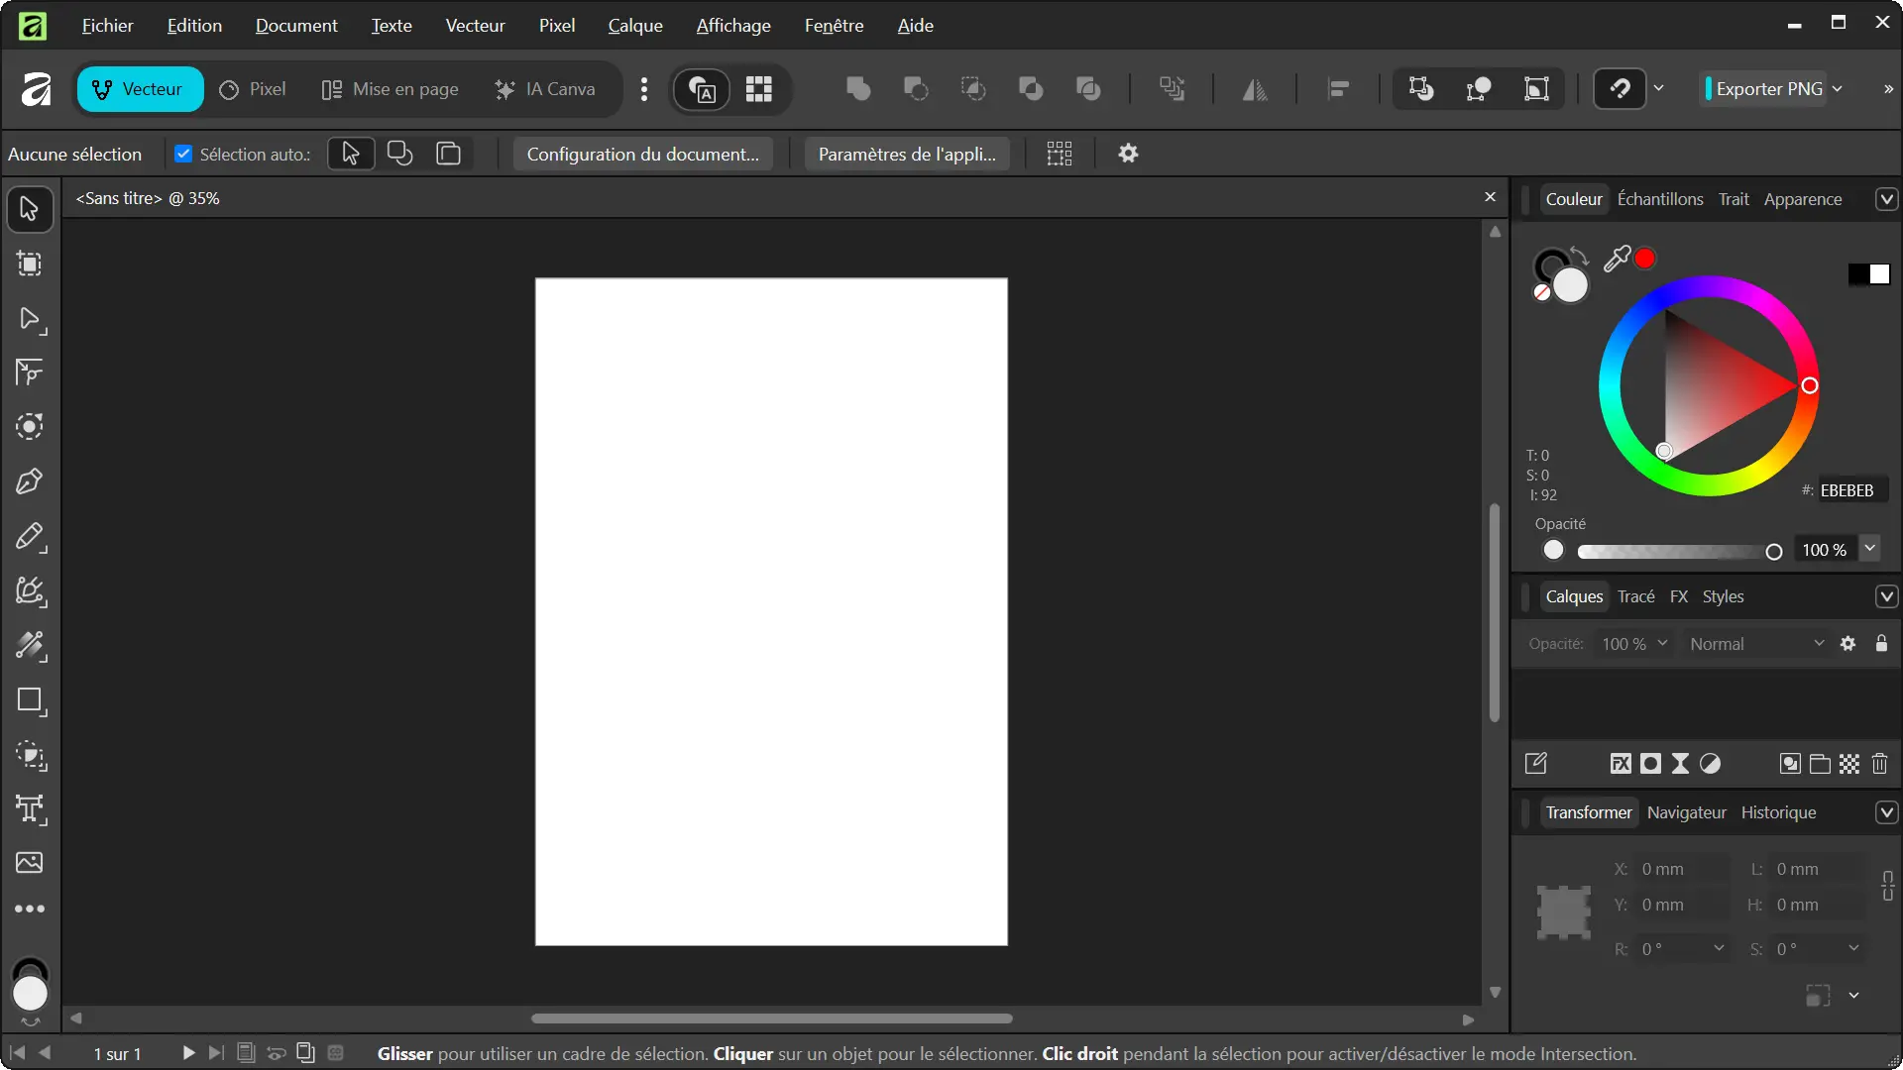This screenshot has width=1903, height=1070.
Task: Open the settings gear in context bar
Action: click(x=1128, y=154)
